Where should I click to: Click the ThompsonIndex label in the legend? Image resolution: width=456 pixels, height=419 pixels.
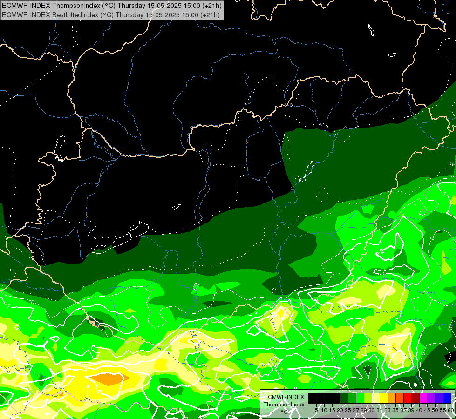(284, 405)
